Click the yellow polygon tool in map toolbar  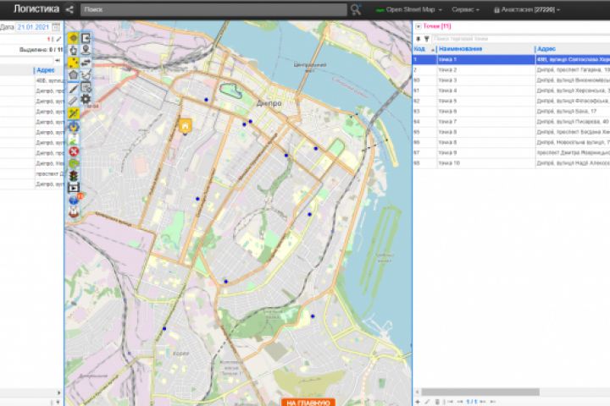click(74, 38)
